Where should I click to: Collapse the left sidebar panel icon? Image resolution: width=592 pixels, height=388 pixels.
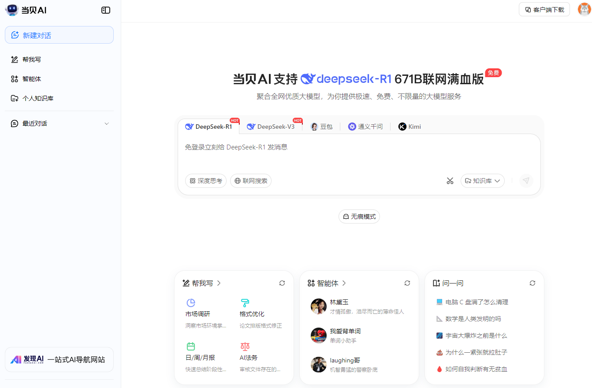tap(106, 10)
